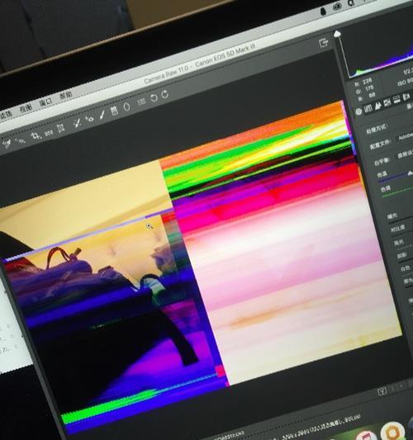Open the 配置文件 profile dropdown
Image resolution: width=413 pixels, height=440 pixels.
(x=405, y=138)
